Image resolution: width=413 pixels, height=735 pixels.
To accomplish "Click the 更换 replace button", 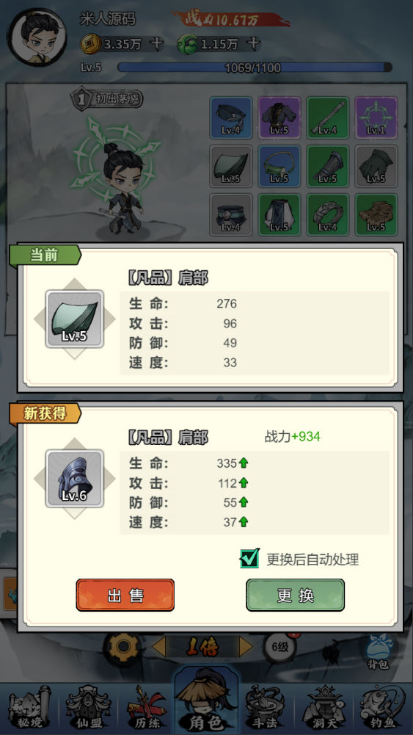I will click(295, 595).
